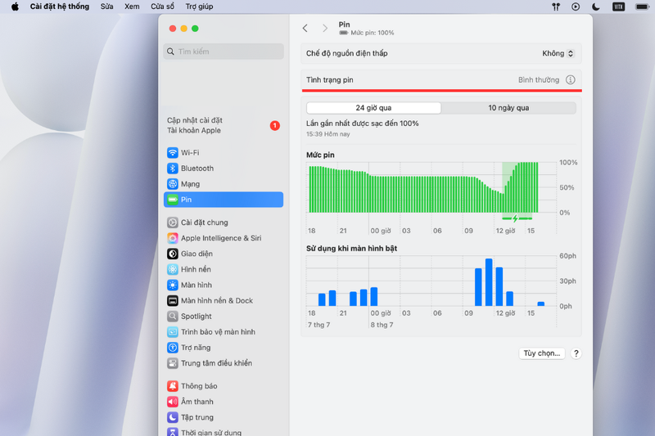Viewport: 655px width, 436px height.
Task: Open the Xem menu
Action: point(132,7)
